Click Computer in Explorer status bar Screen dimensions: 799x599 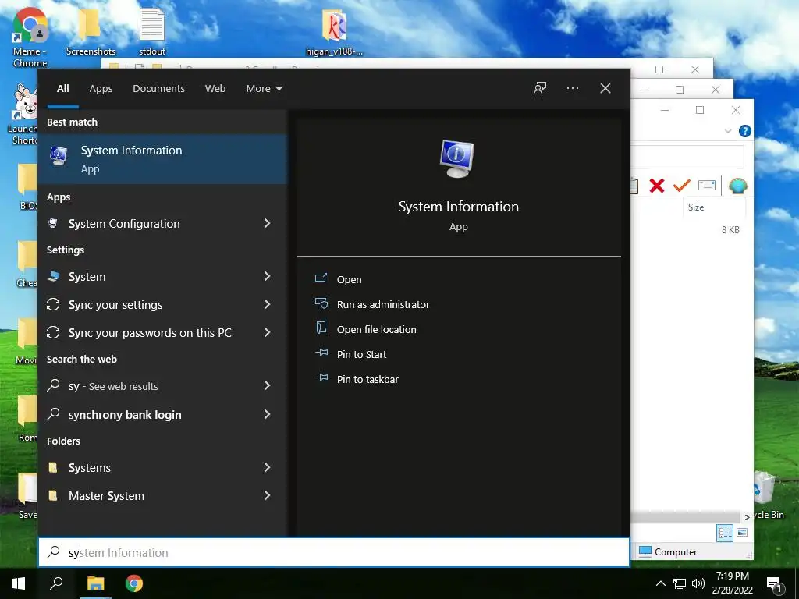[x=668, y=551]
